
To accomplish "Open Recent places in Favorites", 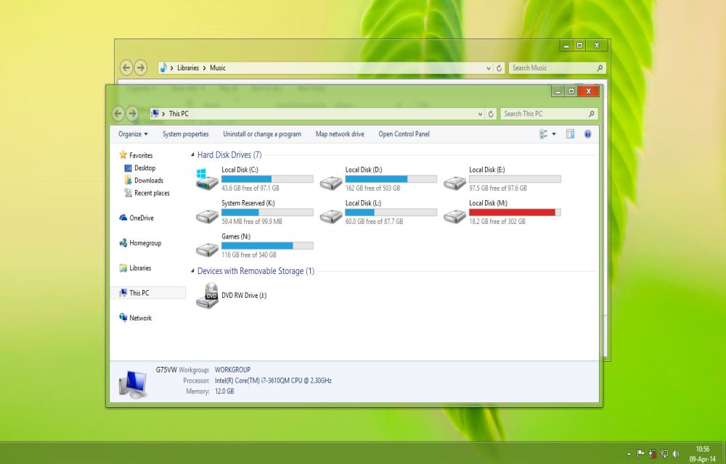I will point(152,193).
